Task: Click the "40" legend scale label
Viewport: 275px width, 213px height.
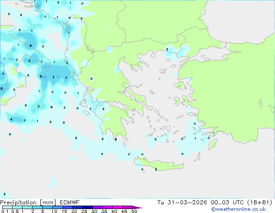Action: (x=114, y=211)
